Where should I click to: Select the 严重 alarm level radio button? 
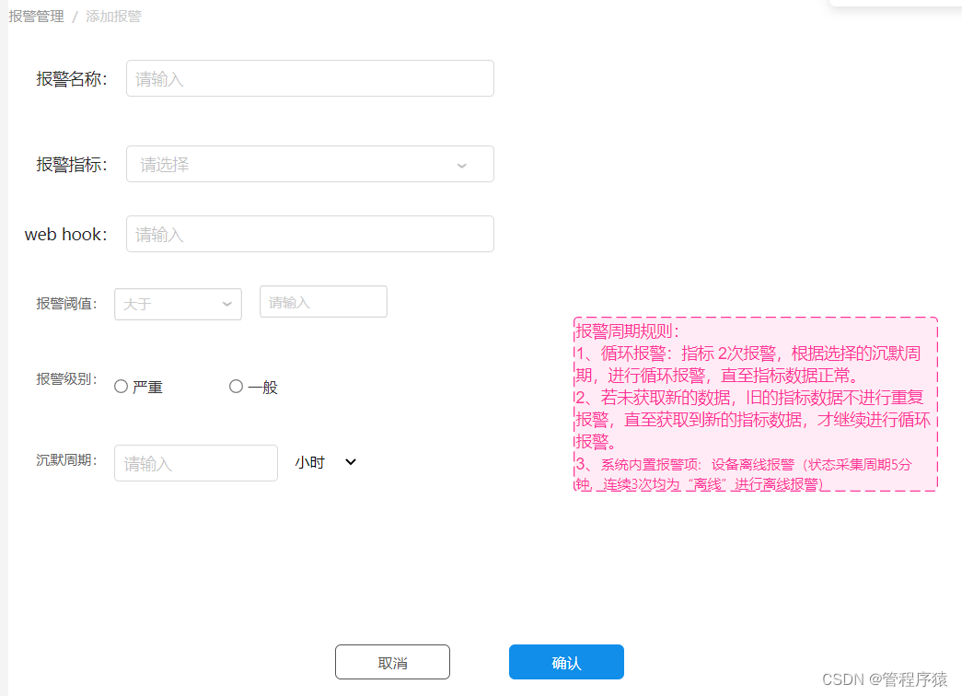[121, 386]
